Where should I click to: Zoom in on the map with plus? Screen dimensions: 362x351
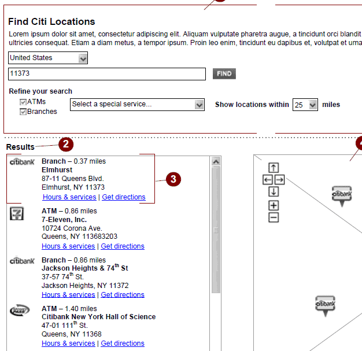274,205
